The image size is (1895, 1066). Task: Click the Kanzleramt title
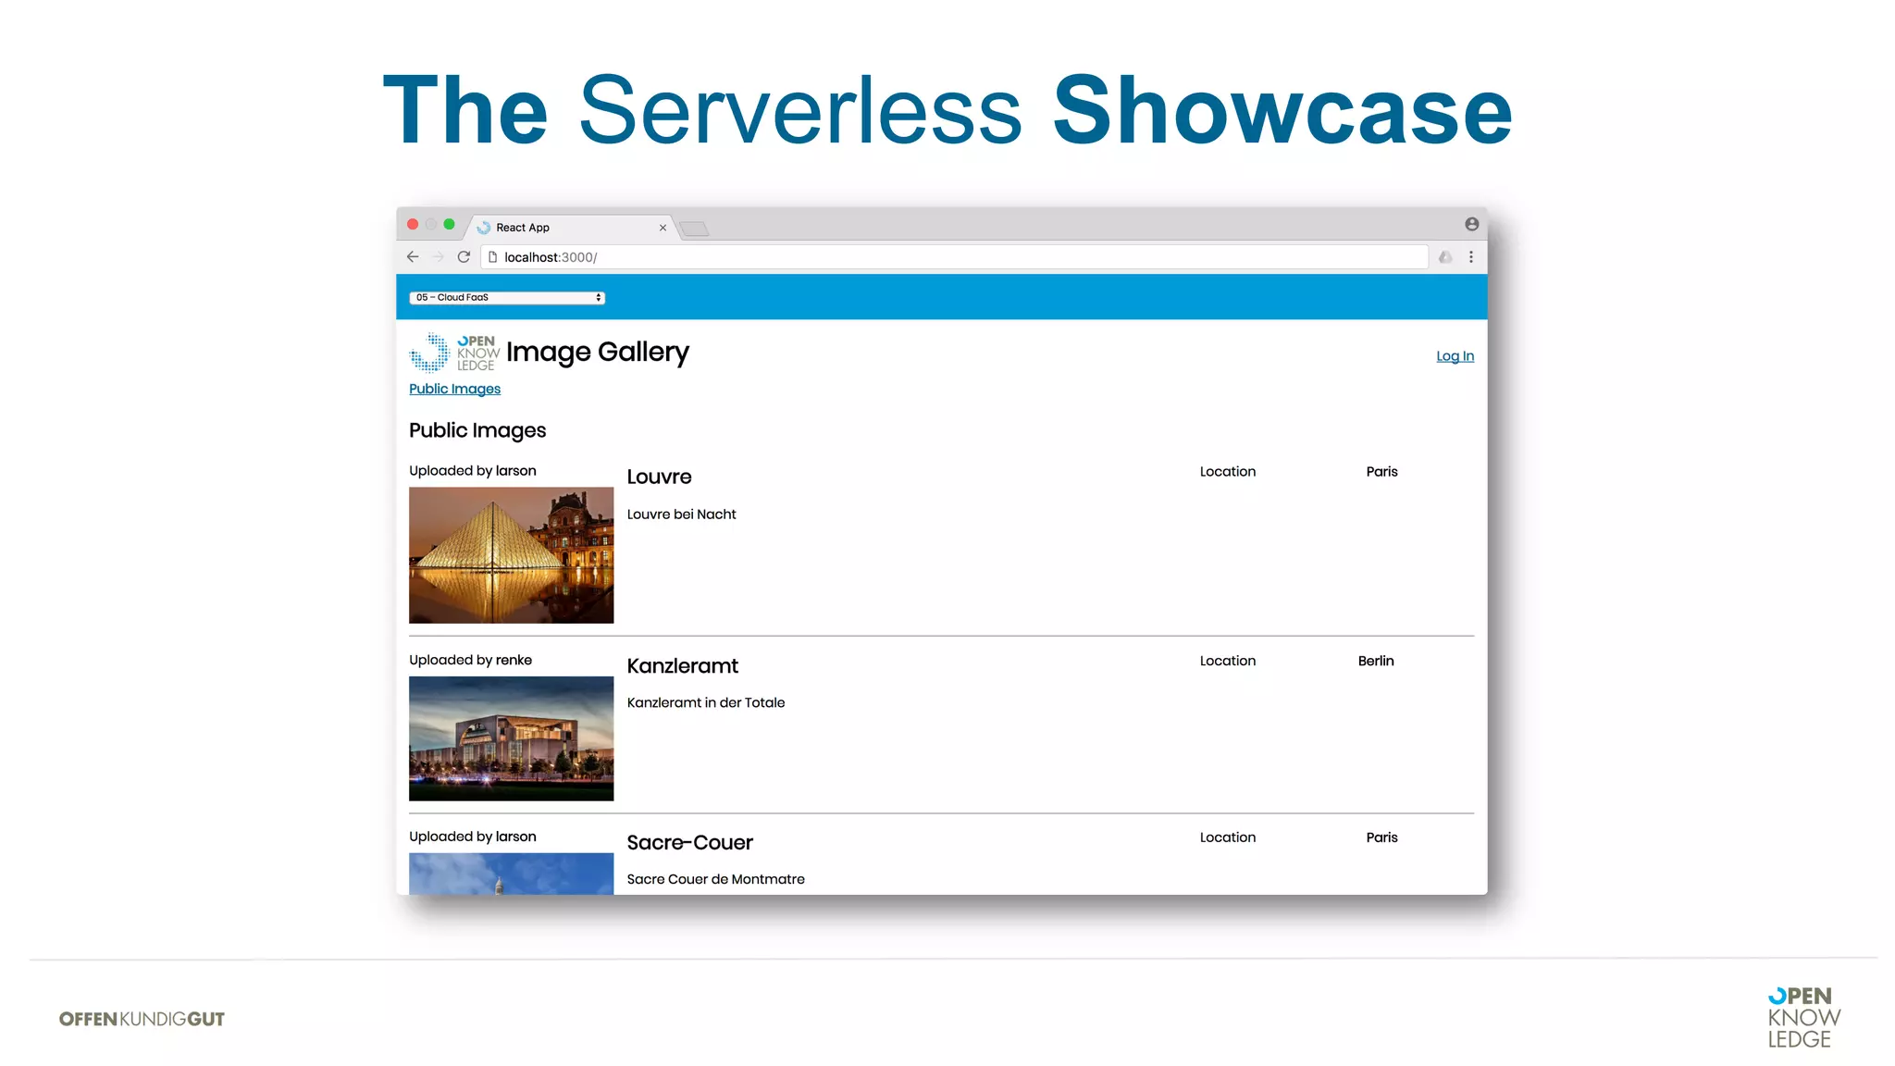pos(683,666)
